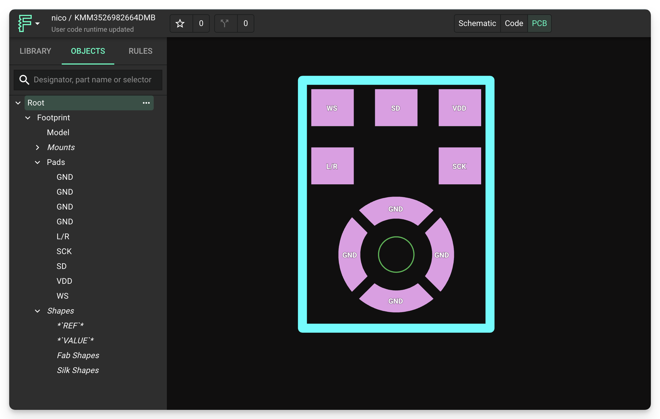Open the RULES tab
The image size is (660, 419).
[x=140, y=51]
